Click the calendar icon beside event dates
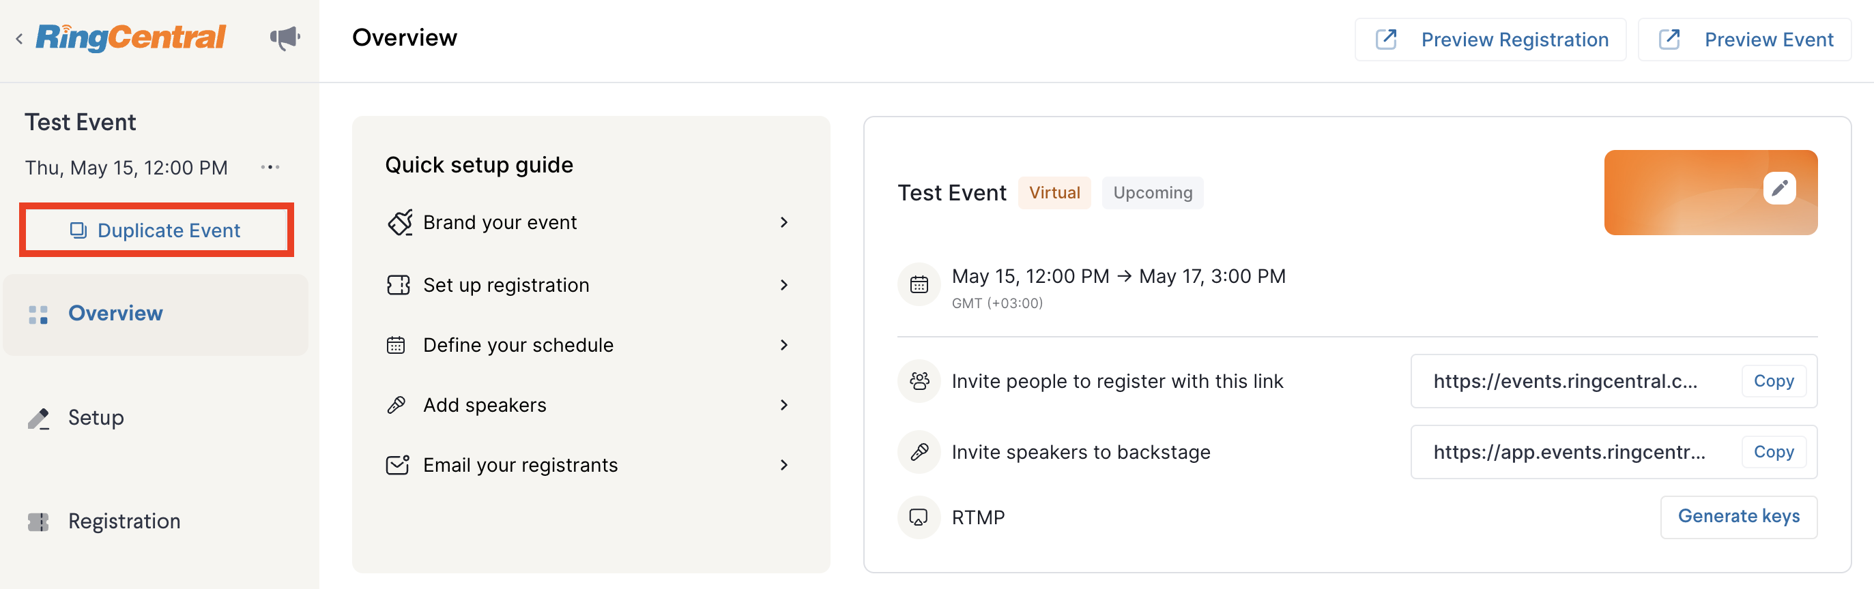Image resolution: width=1874 pixels, height=589 pixels. 919,284
